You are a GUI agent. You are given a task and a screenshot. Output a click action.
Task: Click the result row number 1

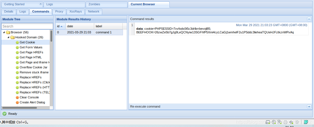pos(132,25)
